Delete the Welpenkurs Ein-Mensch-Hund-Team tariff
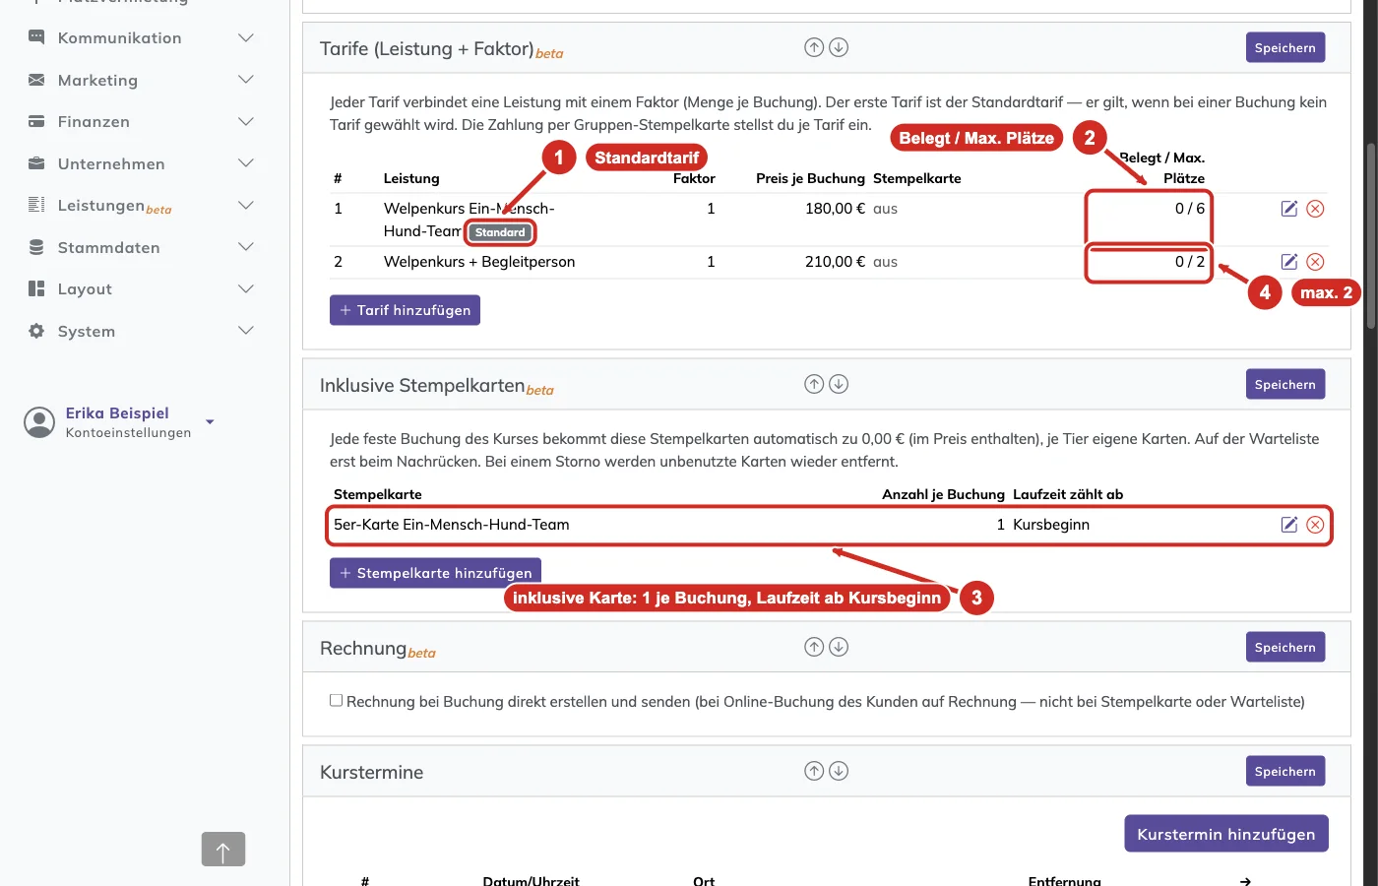1378x886 pixels. point(1315,209)
